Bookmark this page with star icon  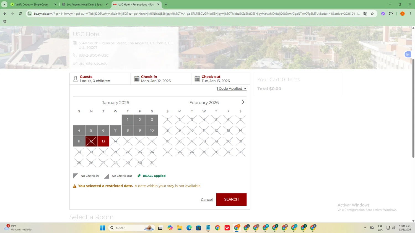tap(372, 14)
